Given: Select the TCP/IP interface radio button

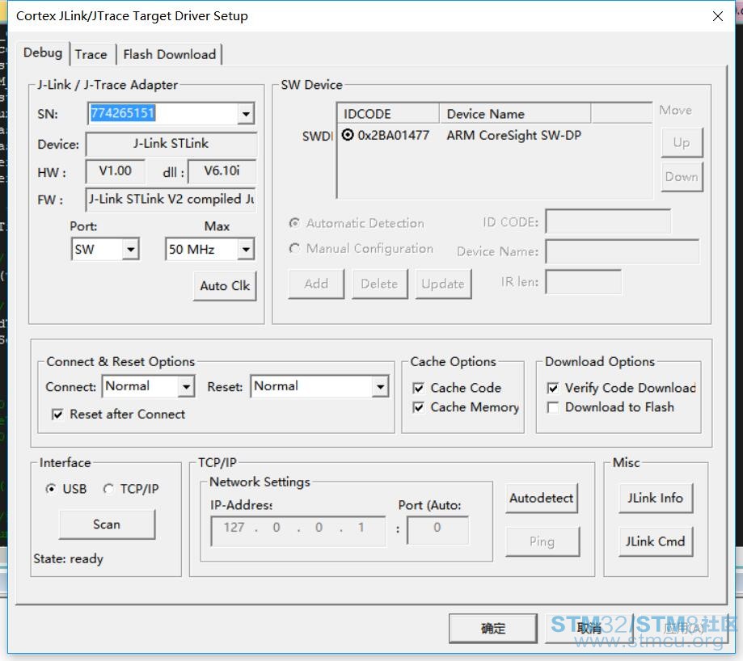Looking at the screenshot, I should coord(108,489).
